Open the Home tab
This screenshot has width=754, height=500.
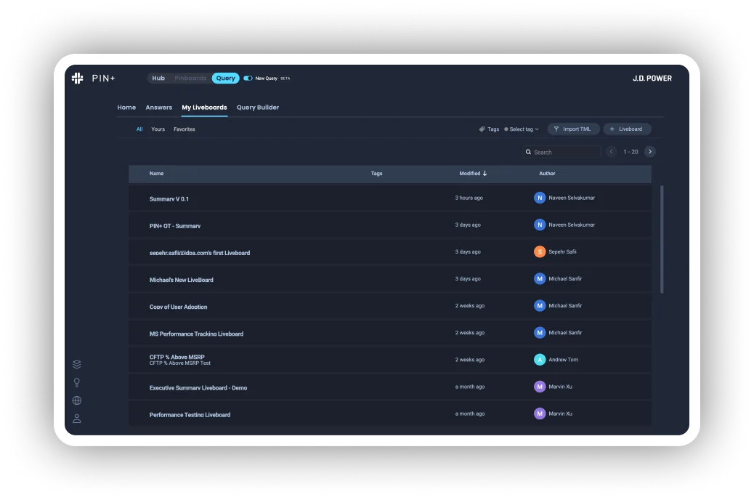(126, 108)
